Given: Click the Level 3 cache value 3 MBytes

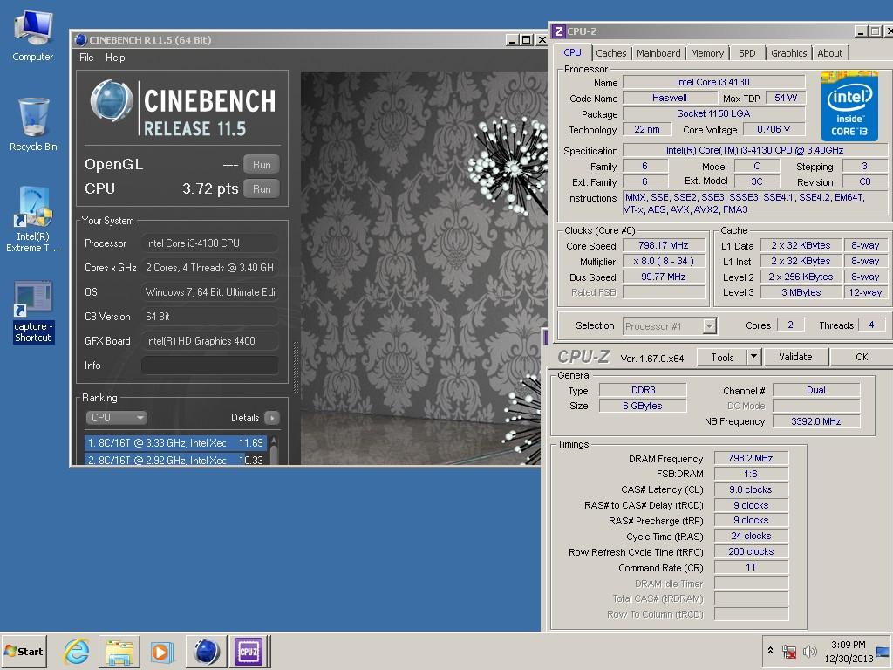Looking at the screenshot, I should (801, 292).
